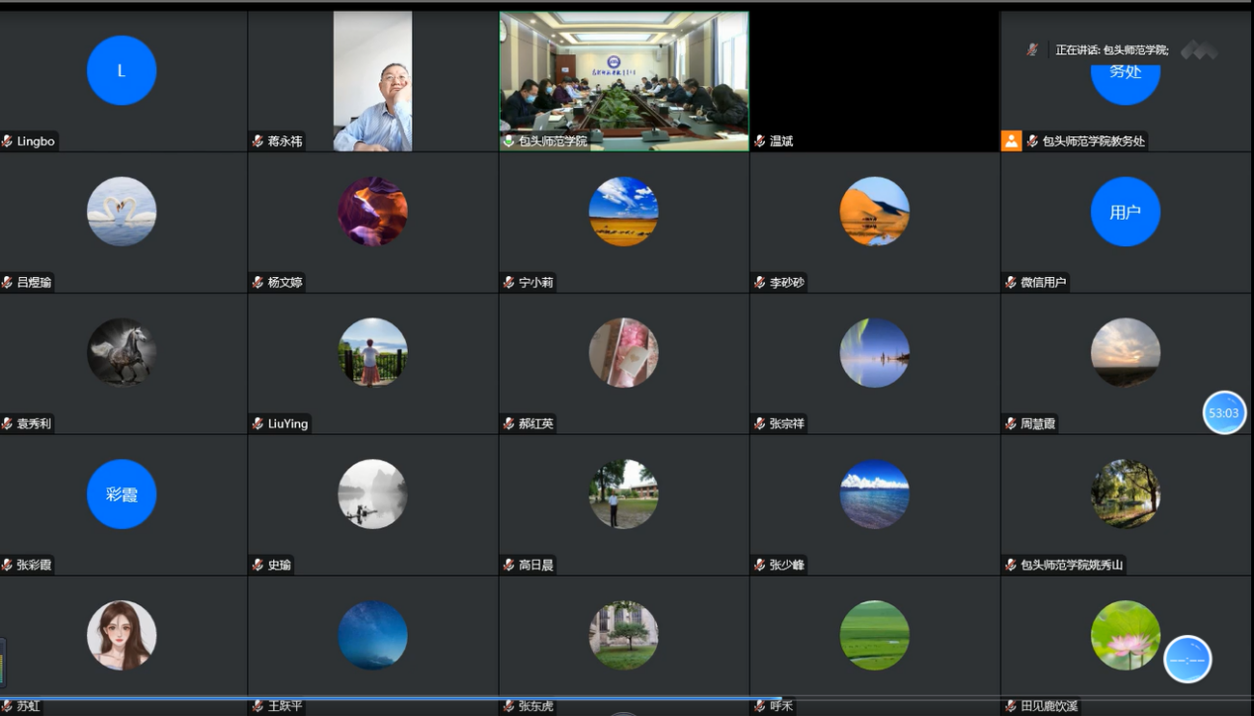Image resolution: width=1254 pixels, height=716 pixels.
Task: Click the muted mic in the 正在讲话 bar
Action: point(1032,49)
